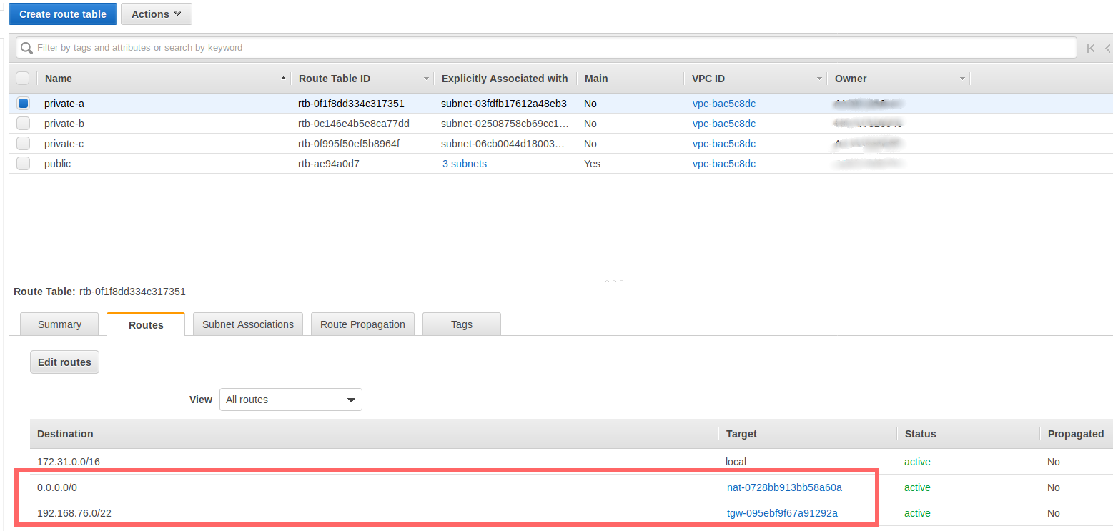
Task: Click inside the filter by tags field
Action: point(286,48)
